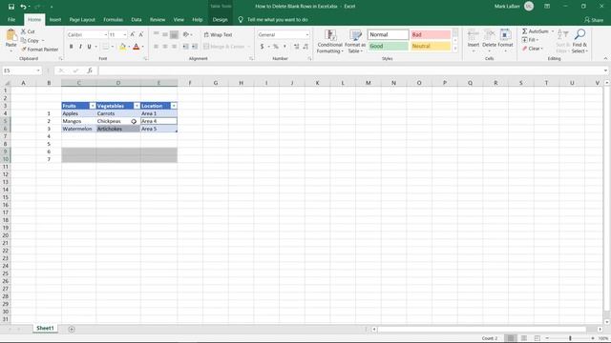
Task: Toggle Bold formatting
Action: [71, 47]
